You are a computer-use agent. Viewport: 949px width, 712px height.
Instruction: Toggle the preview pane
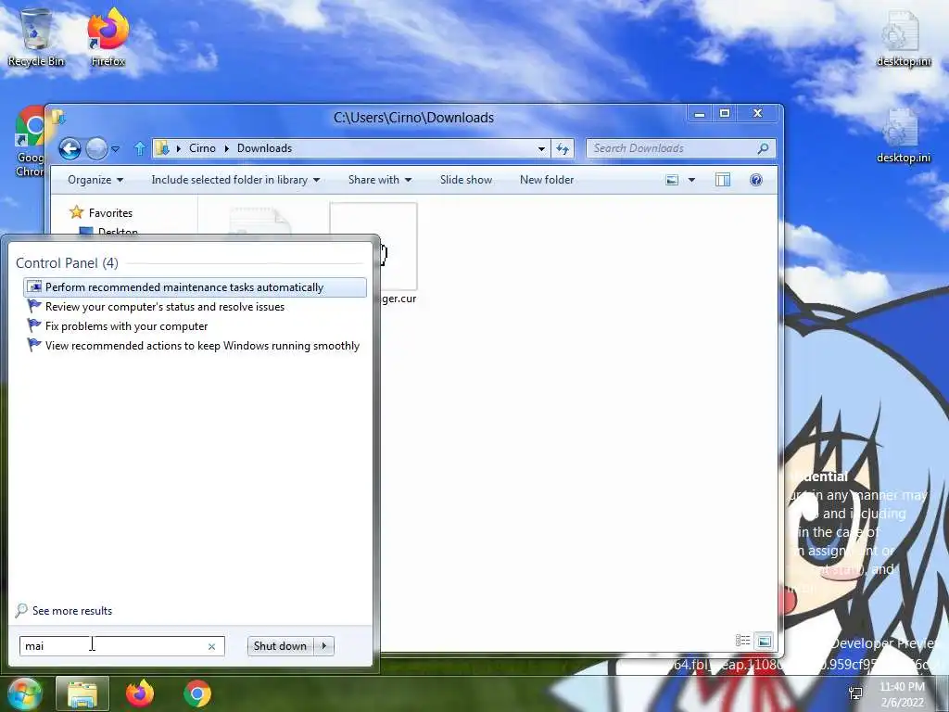point(723,180)
